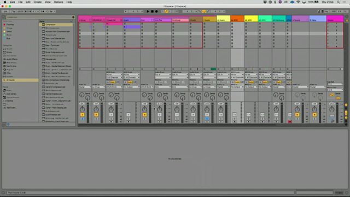Image resolution: width=350 pixels, height=197 pixels.
Task: Open the File menu
Action: coord(20,2)
